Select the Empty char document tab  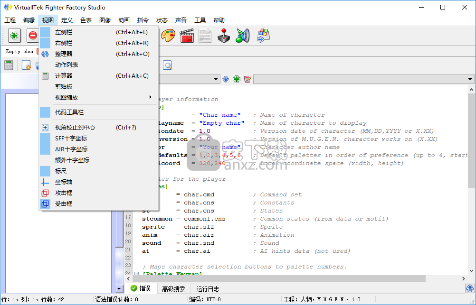pos(20,52)
